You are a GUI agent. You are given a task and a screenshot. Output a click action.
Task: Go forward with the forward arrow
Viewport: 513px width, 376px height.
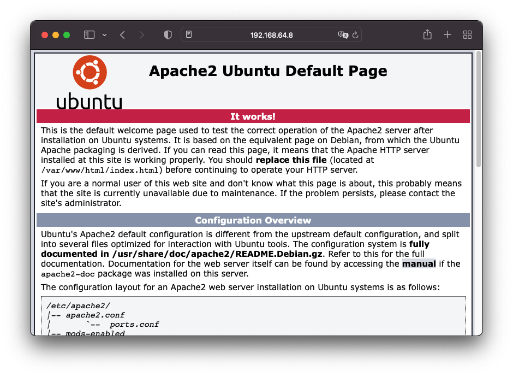pos(141,35)
